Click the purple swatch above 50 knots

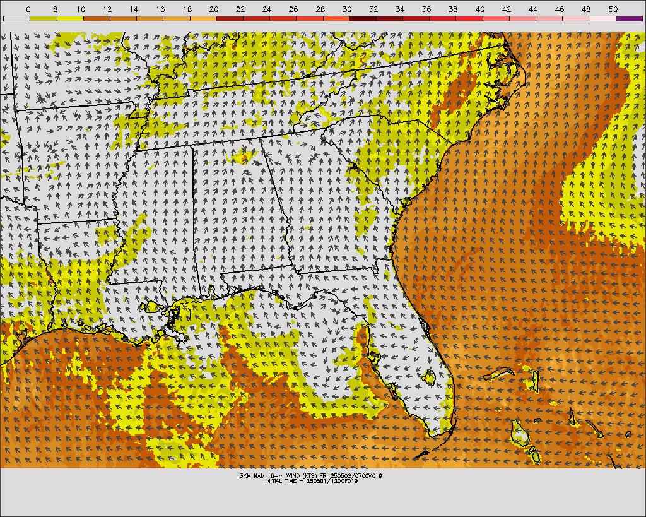[629, 18]
